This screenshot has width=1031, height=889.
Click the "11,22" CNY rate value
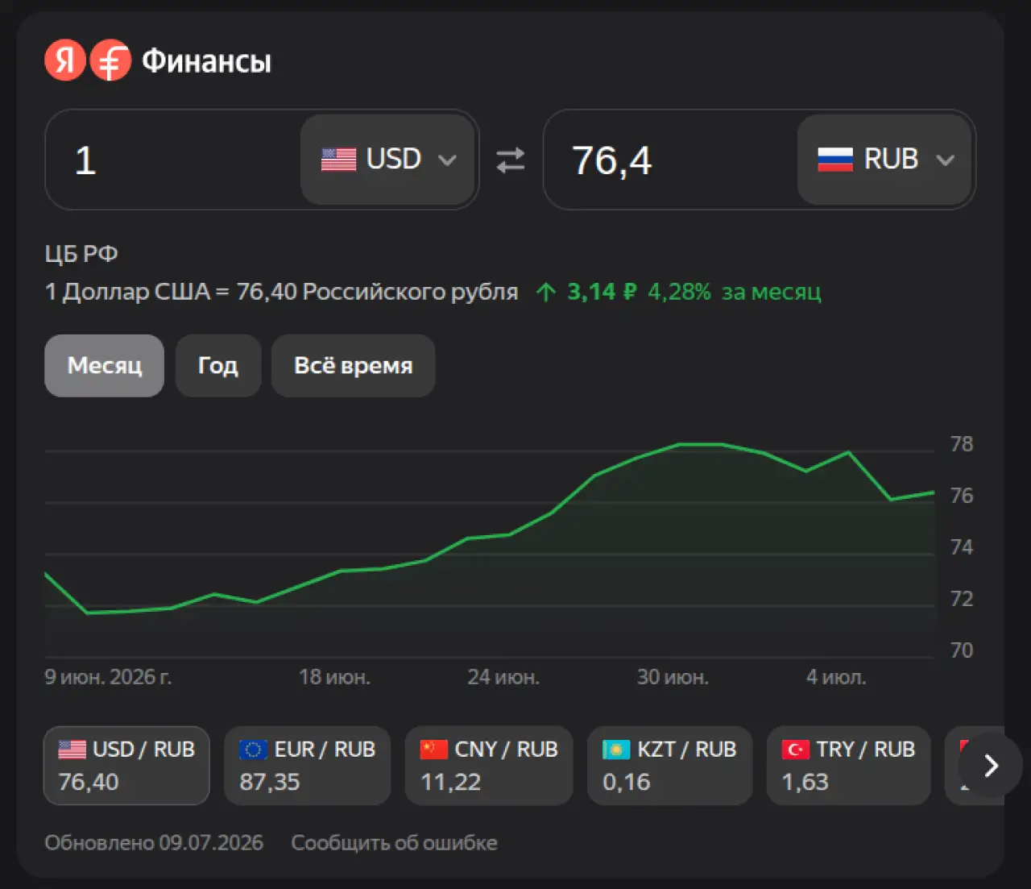coord(450,782)
